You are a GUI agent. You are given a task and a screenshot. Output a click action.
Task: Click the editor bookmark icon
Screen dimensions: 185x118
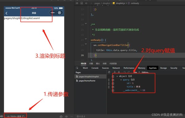pos(81,3)
